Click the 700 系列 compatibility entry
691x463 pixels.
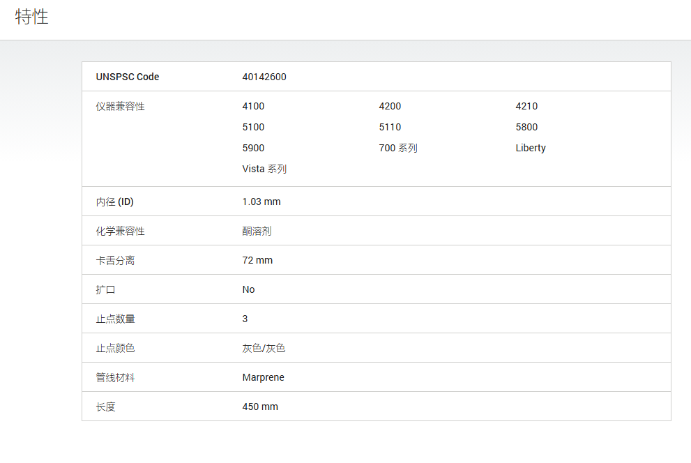tap(398, 148)
